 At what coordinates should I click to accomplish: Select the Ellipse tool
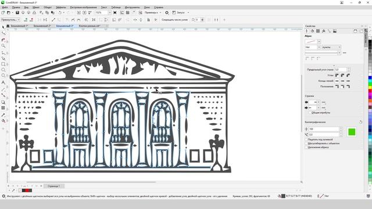3,70
